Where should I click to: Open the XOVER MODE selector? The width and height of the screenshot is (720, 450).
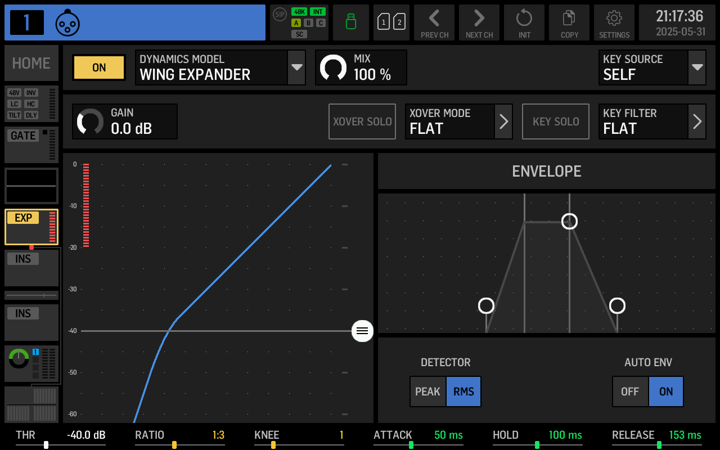point(502,121)
